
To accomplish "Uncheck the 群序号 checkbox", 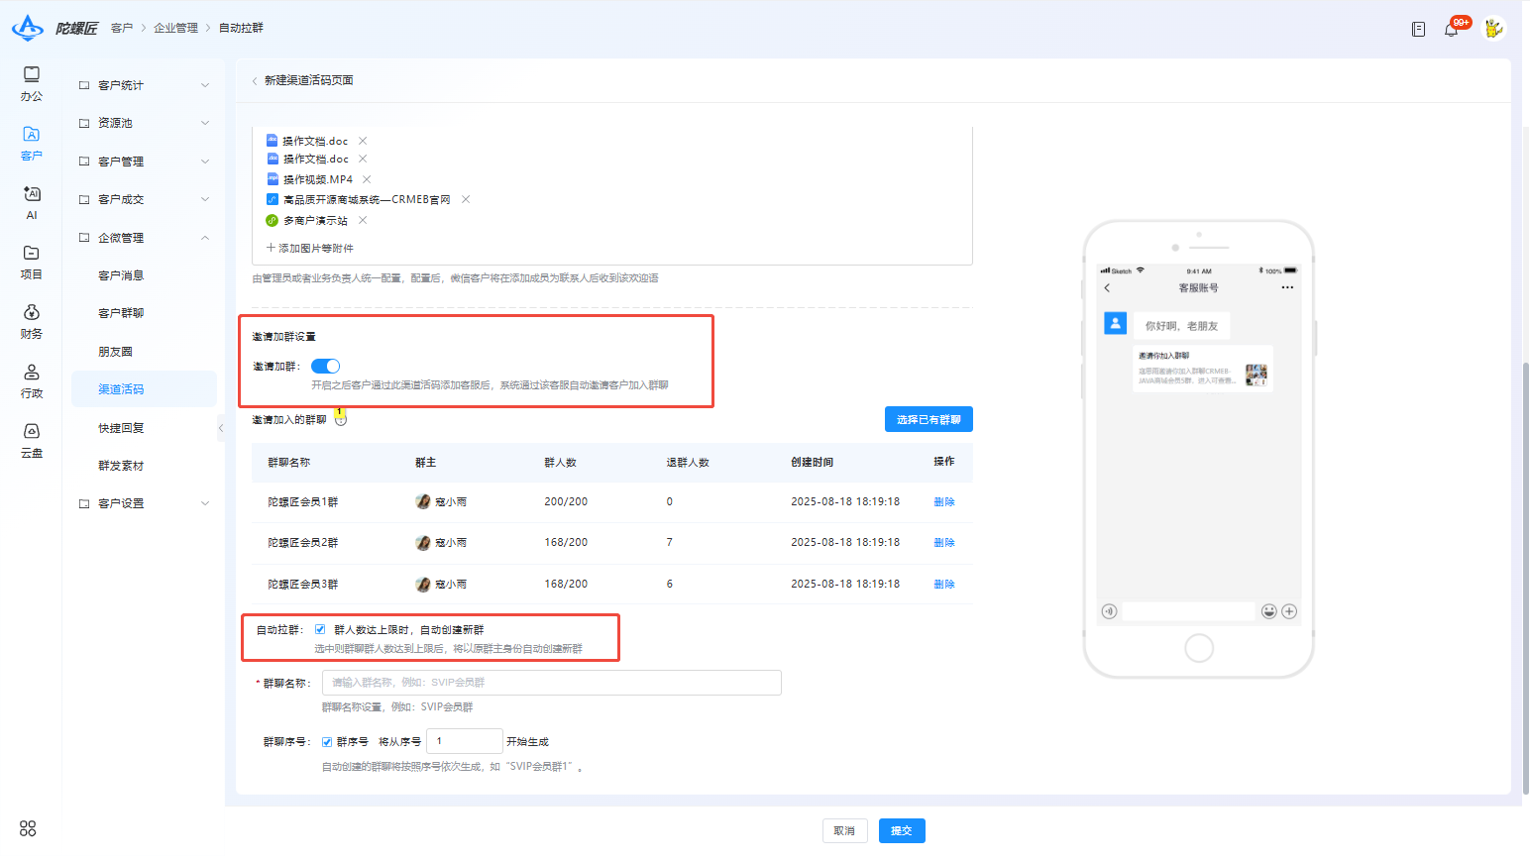I will [327, 741].
